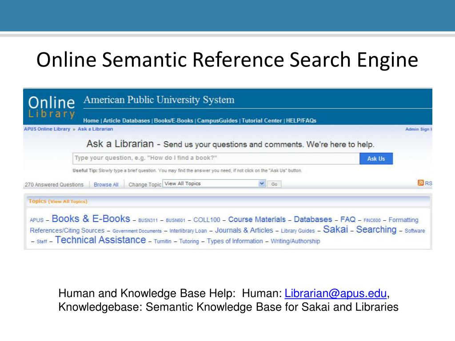Select the Sakai topic tag

coord(335,230)
